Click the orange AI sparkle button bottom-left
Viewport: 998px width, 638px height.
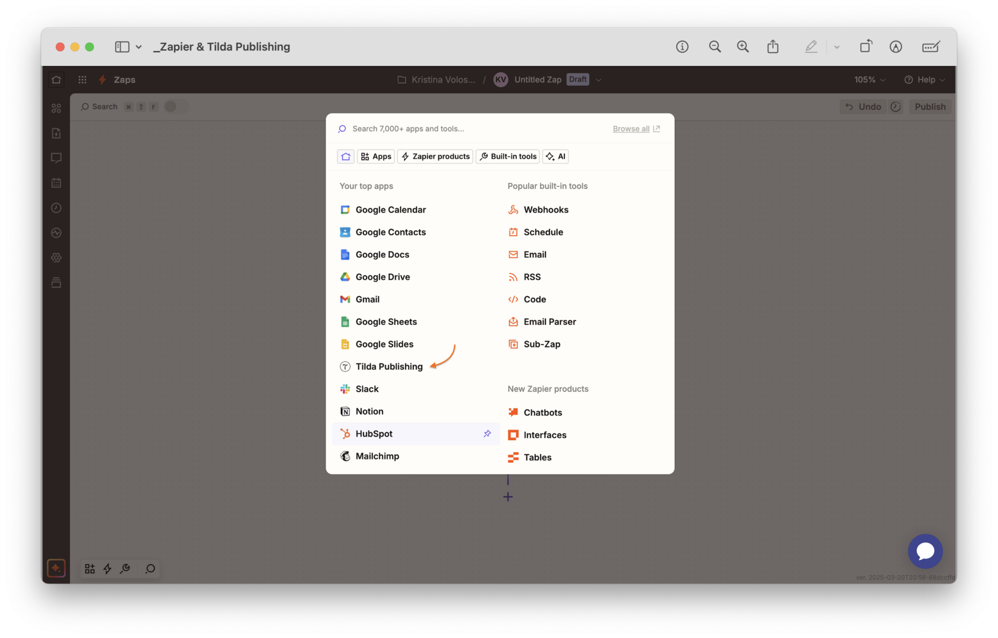56,568
